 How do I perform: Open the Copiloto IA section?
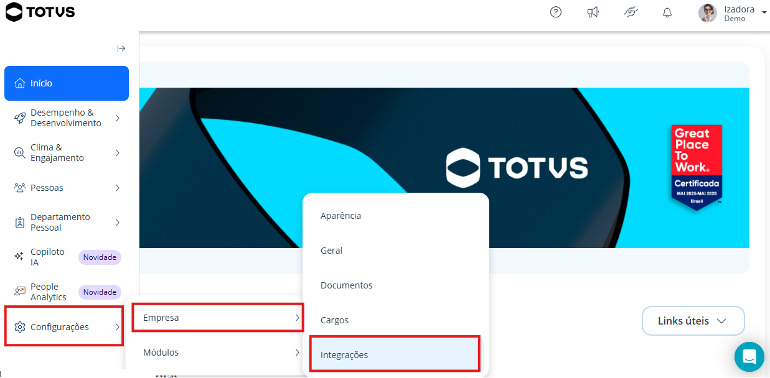tap(67, 257)
